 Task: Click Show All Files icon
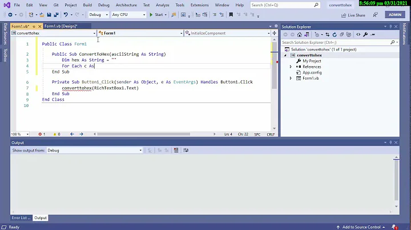(349, 35)
